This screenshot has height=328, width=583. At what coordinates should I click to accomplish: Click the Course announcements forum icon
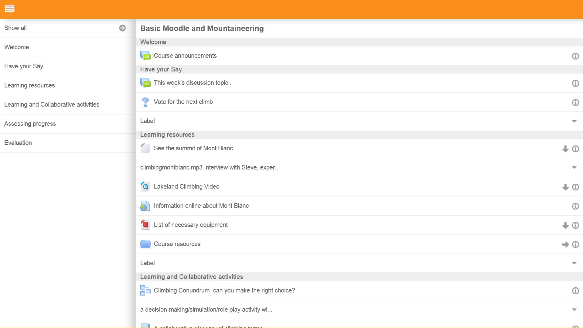click(x=145, y=56)
